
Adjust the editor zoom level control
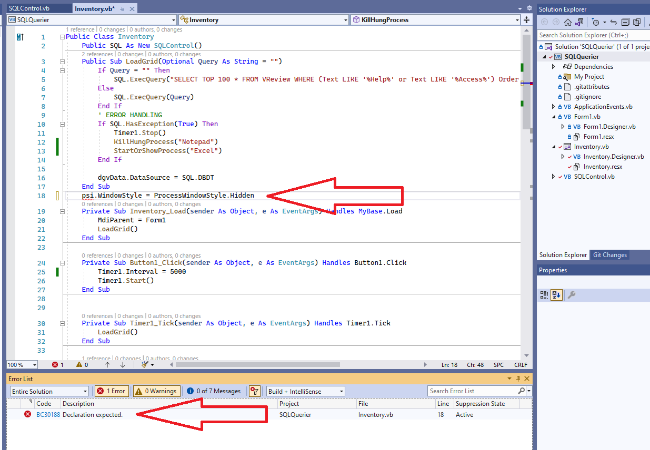[x=21, y=364]
